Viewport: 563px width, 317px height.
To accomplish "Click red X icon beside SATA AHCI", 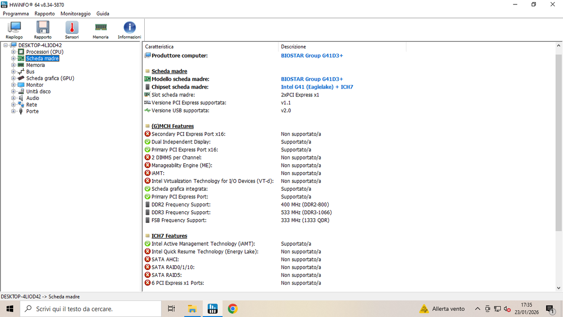I will (x=147, y=259).
